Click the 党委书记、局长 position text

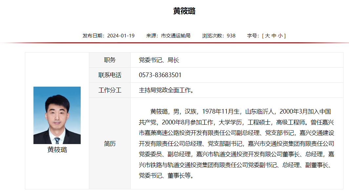coord(159,60)
